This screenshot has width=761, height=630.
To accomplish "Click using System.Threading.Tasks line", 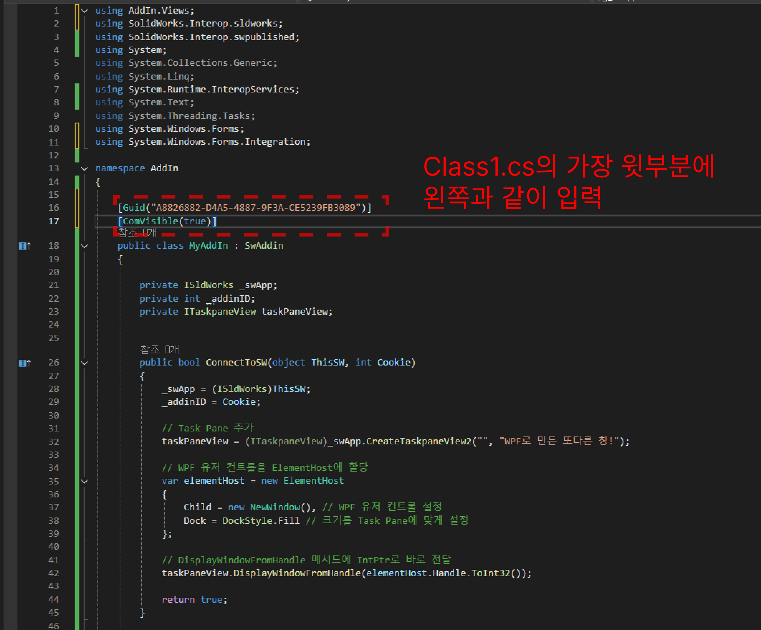I will [x=175, y=116].
